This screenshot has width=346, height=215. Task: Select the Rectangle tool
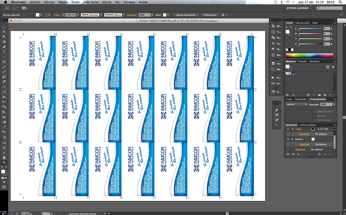point(4,62)
